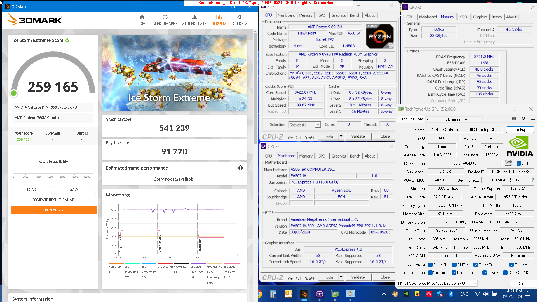537x302 pixels.
Task: Toggle the OpenCL checkbox
Action: click(x=431, y=265)
